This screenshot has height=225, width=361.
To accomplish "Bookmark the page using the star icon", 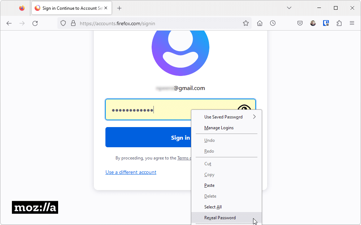I will pos(246,23).
